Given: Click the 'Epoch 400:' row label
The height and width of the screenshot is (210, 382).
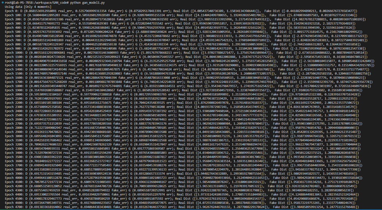Looking at the screenshot, I should (14, 27).
